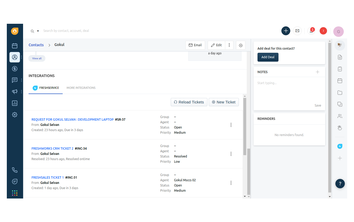Open the Contacts module in left sidebar
This screenshot has height=222, width=354.
coord(15,57)
